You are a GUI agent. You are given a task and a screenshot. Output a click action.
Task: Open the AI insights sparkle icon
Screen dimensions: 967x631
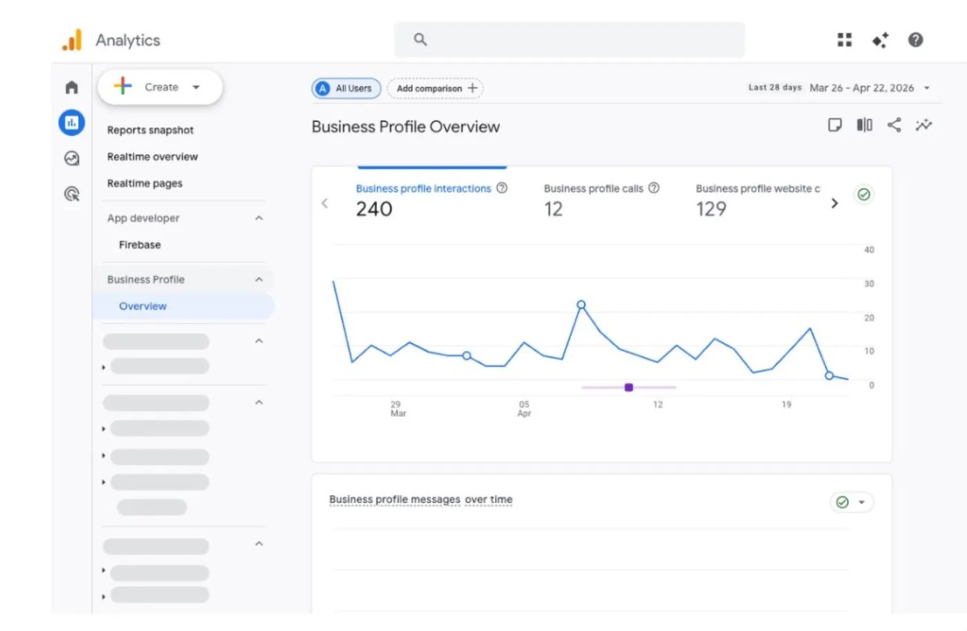880,40
